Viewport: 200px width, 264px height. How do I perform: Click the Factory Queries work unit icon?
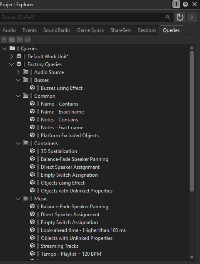pyautogui.click(x=19, y=64)
